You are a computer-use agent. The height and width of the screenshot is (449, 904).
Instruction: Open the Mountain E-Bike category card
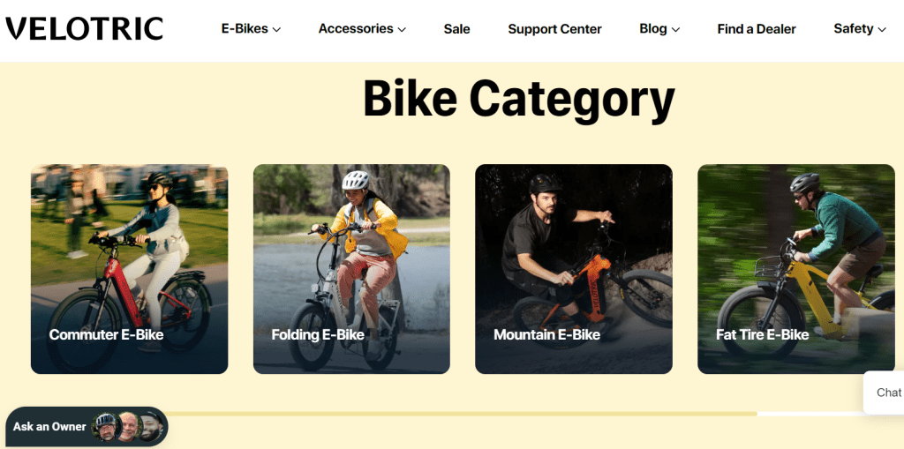click(x=574, y=256)
